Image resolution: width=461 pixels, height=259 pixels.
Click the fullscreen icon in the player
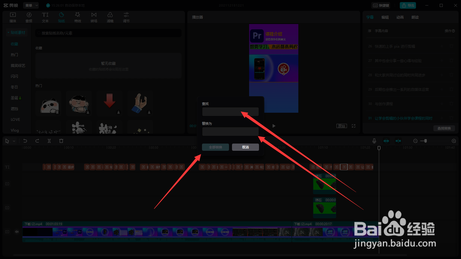pos(354,126)
